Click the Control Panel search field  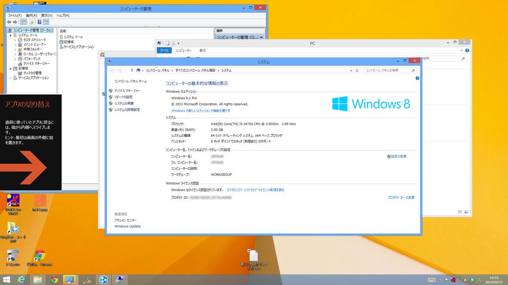(x=390, y=70)
